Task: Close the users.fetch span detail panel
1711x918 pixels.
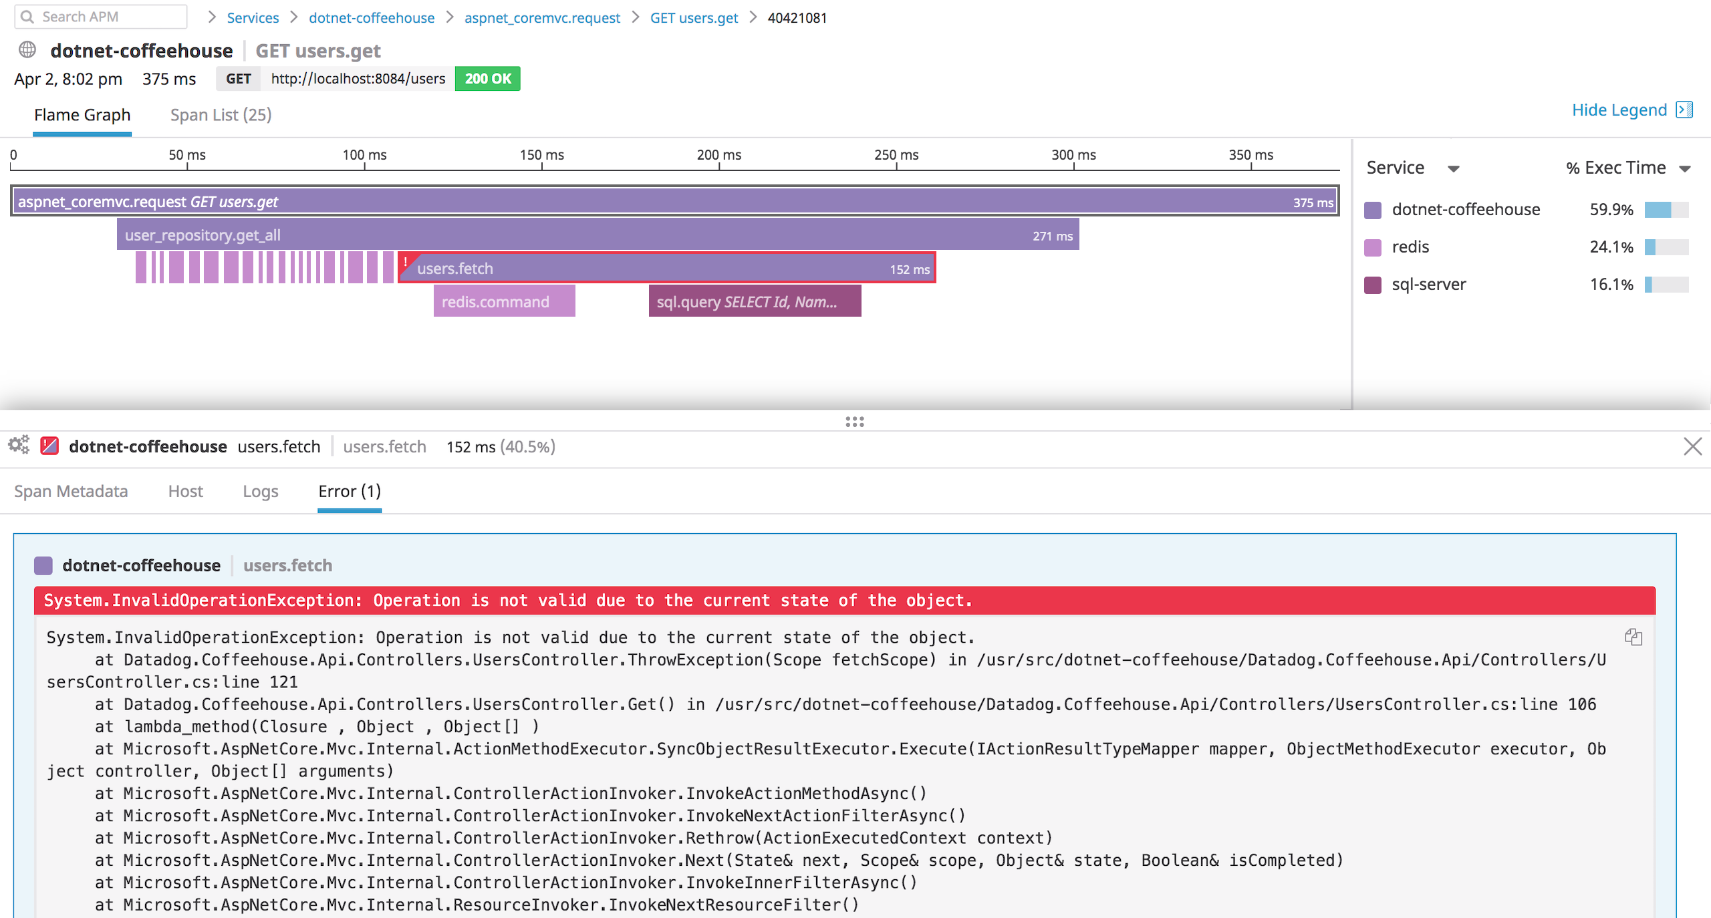Action: coord(1693,446)
